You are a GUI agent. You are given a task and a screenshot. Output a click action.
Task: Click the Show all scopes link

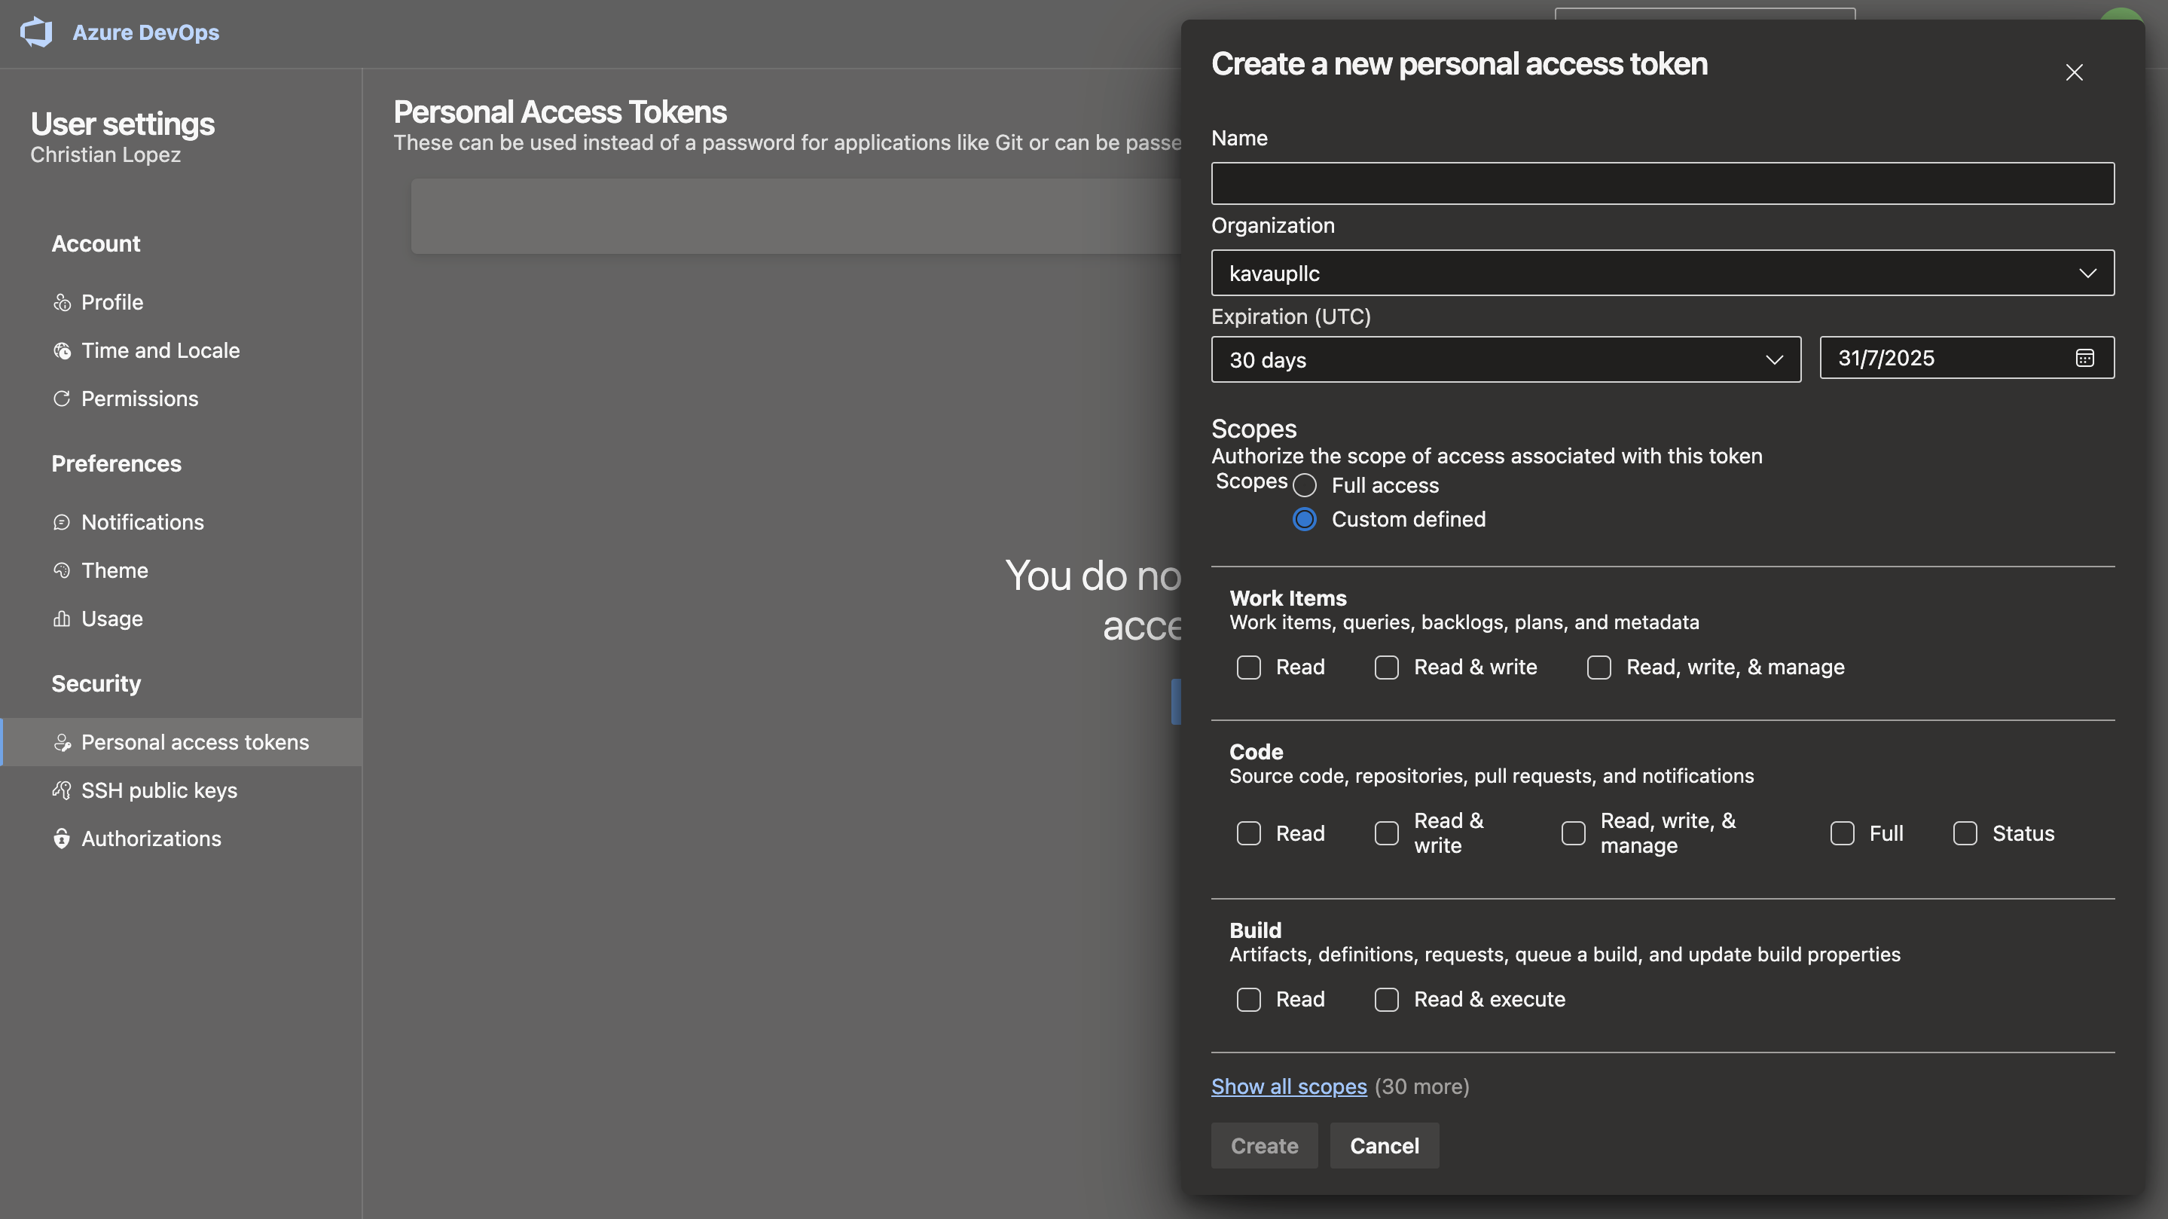1287,1086
